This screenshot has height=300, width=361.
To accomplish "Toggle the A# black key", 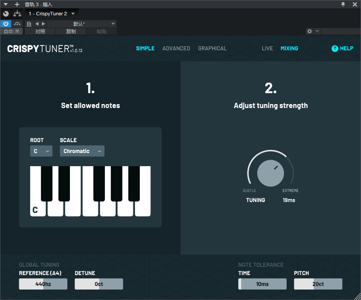I will pyautogui.click(x=134, y=184).
